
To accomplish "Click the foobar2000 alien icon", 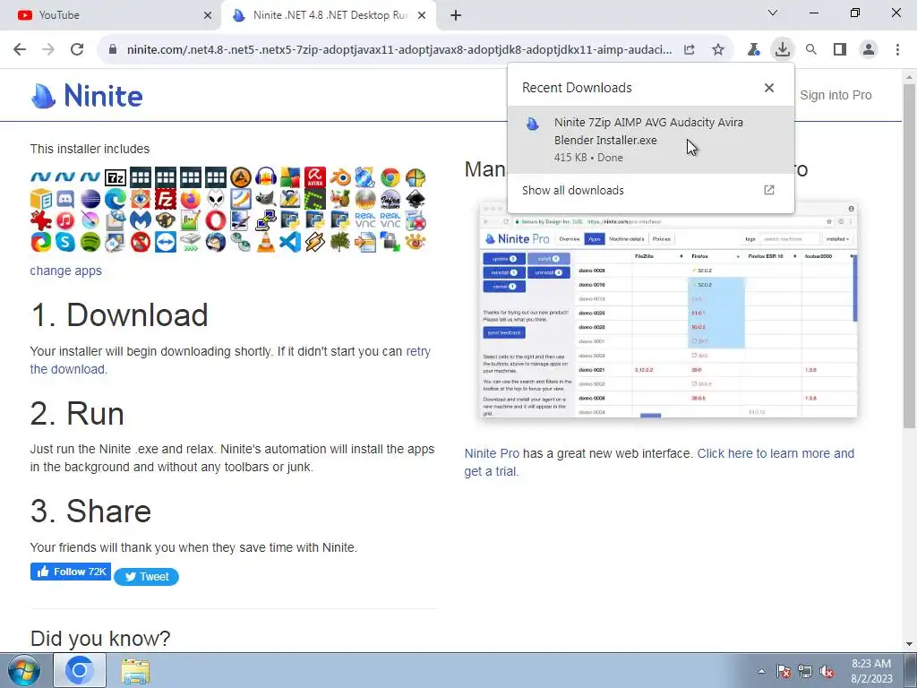I will pyautogui.click(x=216, y=199).
